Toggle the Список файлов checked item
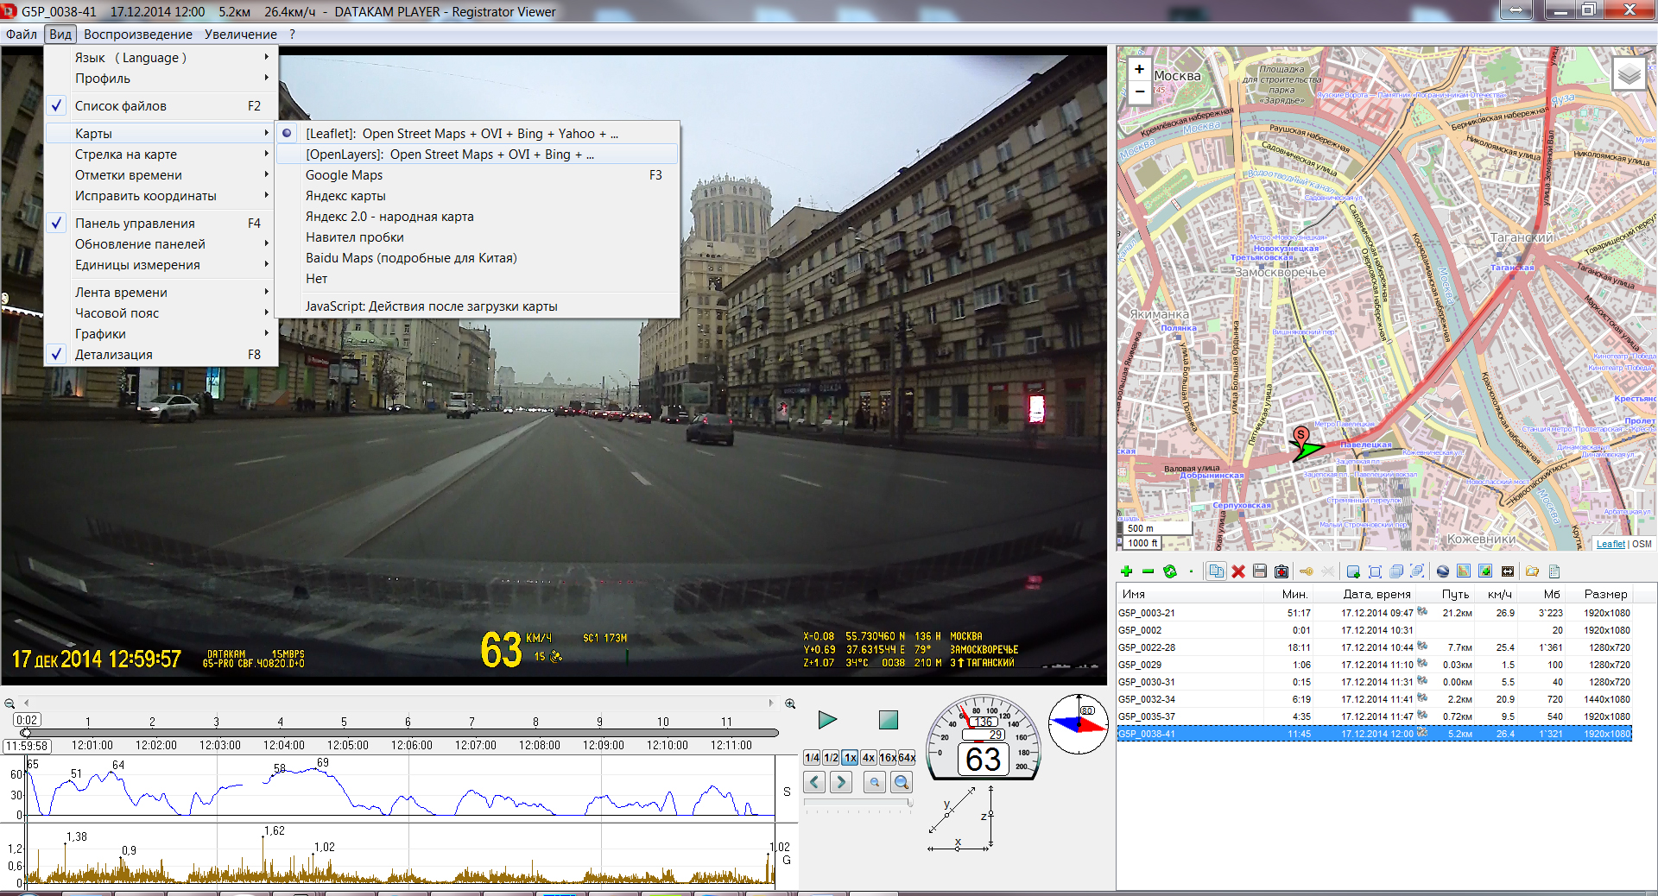1658x896 pixels. click(161, 106)
